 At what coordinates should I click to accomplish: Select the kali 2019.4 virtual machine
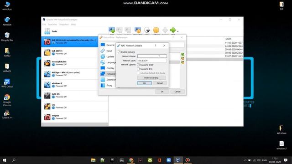tap(75, 52)
